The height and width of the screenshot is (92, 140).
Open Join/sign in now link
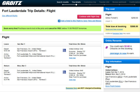click(x=118, y=53)
